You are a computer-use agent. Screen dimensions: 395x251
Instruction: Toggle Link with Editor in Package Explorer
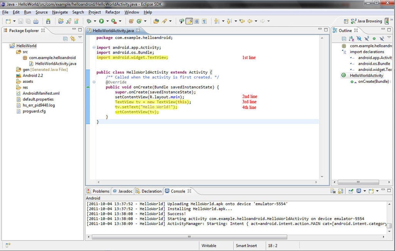(73, 38)
